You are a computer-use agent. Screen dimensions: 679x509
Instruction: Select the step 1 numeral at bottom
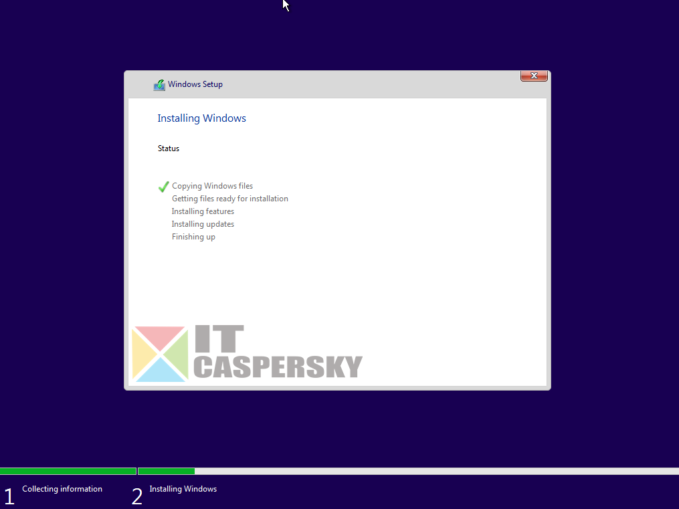[x=9, y=496]
